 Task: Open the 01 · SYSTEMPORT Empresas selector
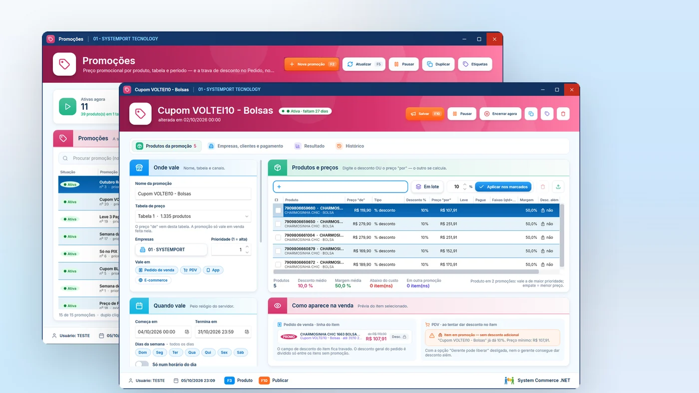coord(171,249)
